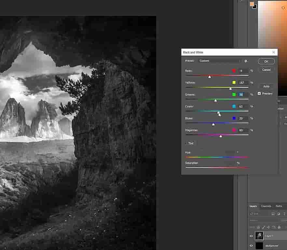Screen dimensions: 287x250
Task: Uncheck the Preview checkbox
Action: 259,94
